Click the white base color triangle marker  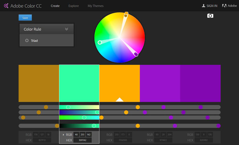click(119, 99)
